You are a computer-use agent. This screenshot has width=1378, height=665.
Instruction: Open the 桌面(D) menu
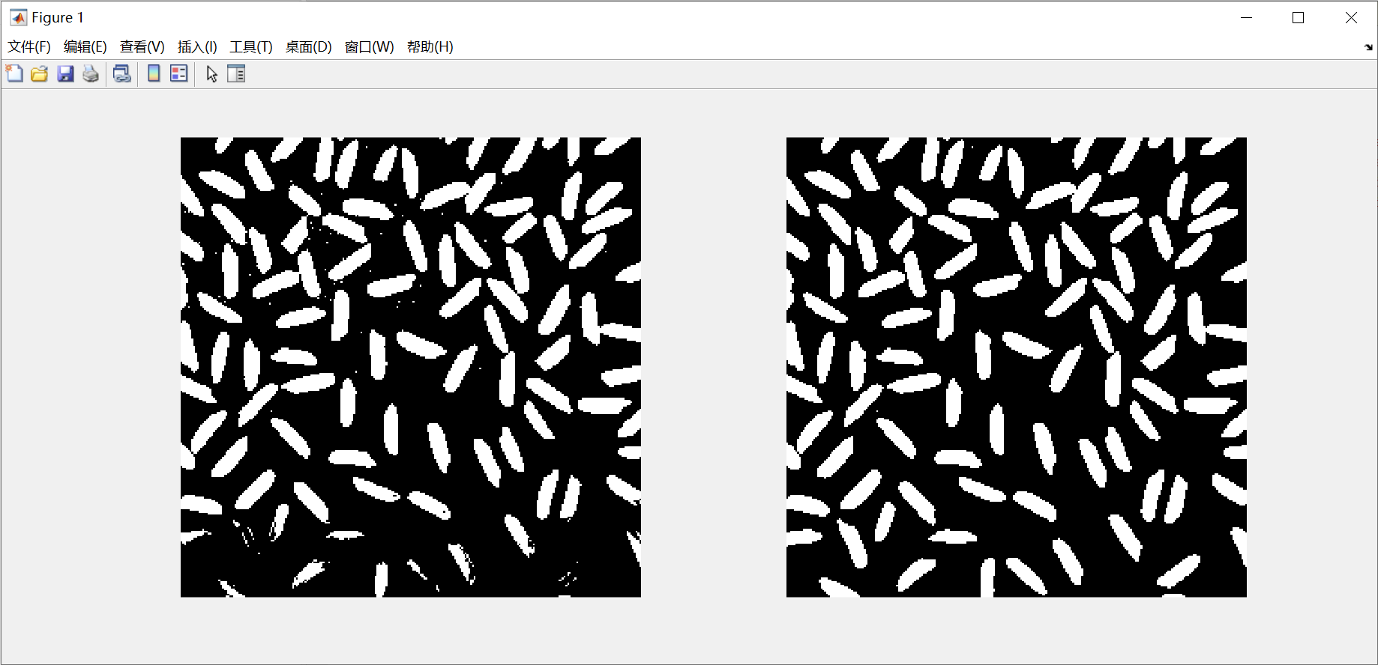tap(309, 47)
